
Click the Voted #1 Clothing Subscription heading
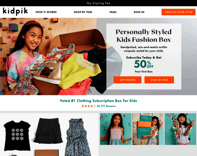coord(98,101)
